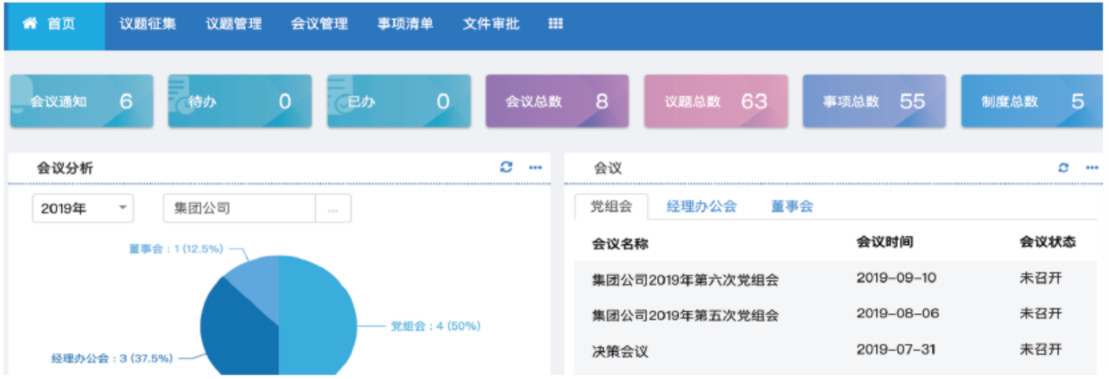Select the 党组会 pie chart slice
The image size is (1109, 379).
[318, 318]
